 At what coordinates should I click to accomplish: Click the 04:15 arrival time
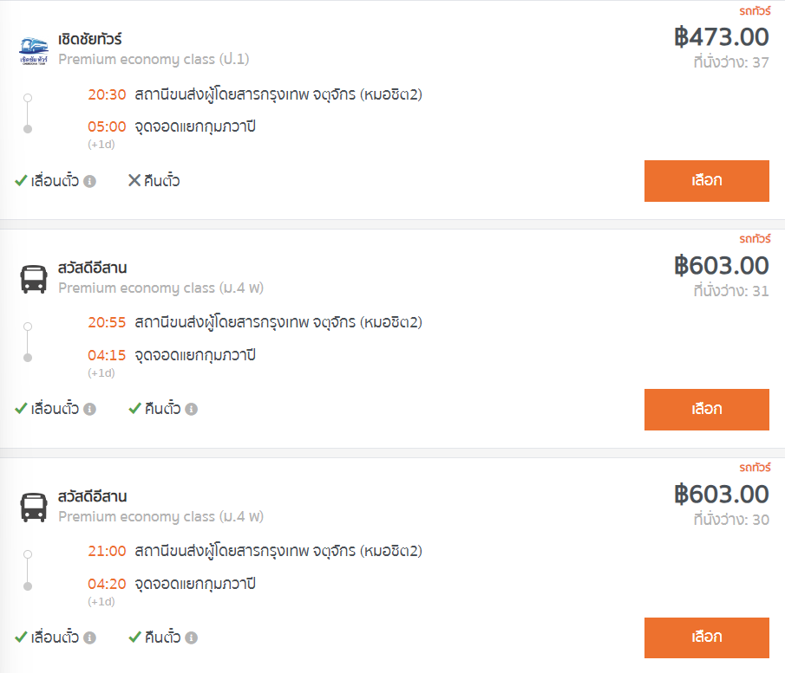pos(107,355)
